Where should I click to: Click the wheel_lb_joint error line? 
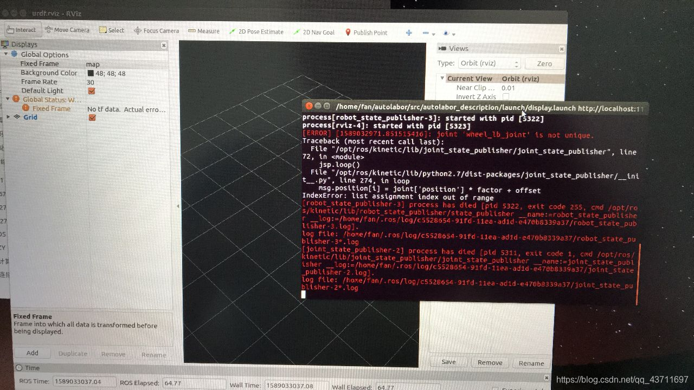(448, 135)
